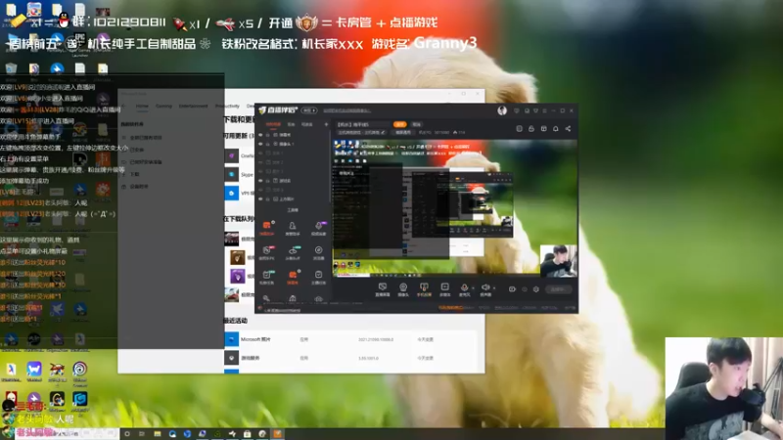This screenshot has height=440, width=783.
Task: Click the shield icon in streaming app title bar
Action: (535, 110)
